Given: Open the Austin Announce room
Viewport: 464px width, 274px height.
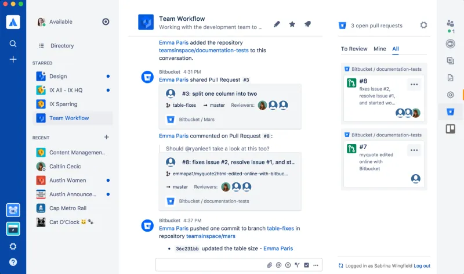Looking at the screenshot, I should point(72,194).
